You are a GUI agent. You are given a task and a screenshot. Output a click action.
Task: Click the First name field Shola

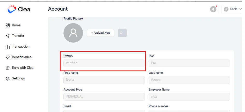click(x=104, y=80)
